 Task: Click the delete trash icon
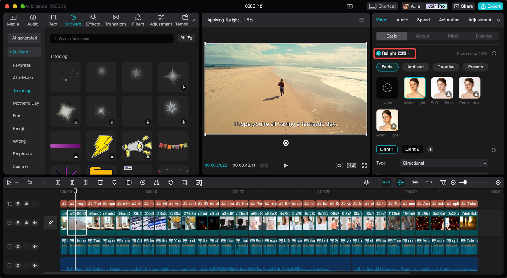tap(100, 182)
